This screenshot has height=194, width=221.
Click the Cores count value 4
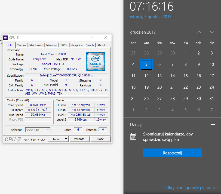click(x=78, y=130)
